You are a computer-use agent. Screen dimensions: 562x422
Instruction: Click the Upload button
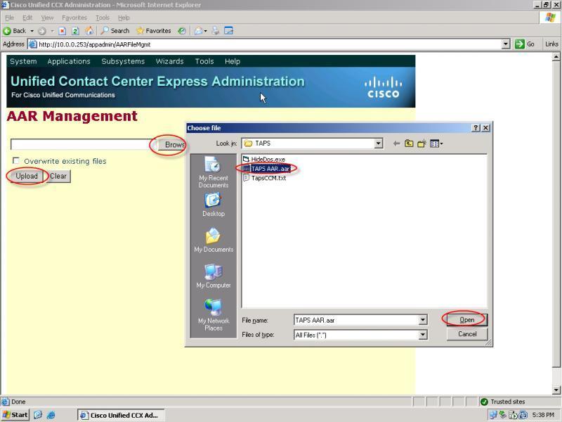(x=27, y=177)
